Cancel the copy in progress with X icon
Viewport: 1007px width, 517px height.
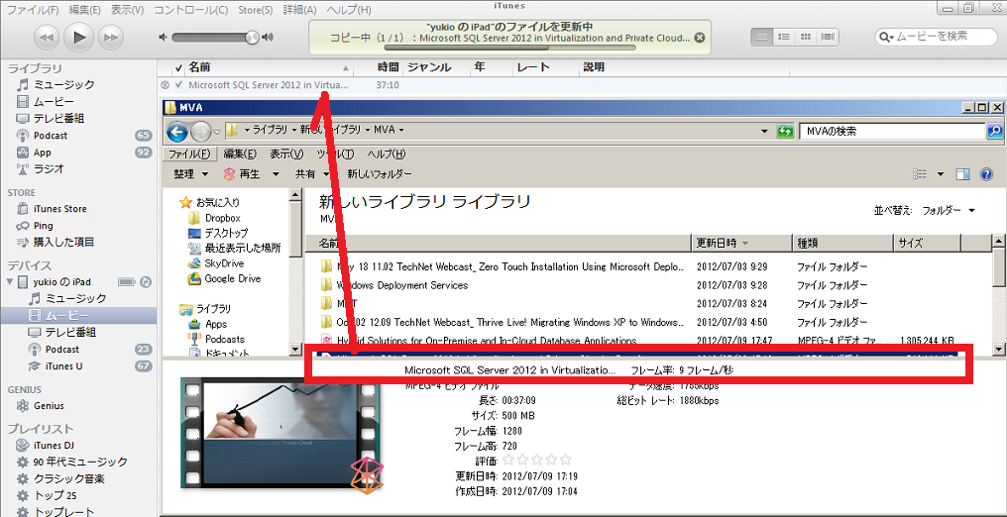[699, 39]
